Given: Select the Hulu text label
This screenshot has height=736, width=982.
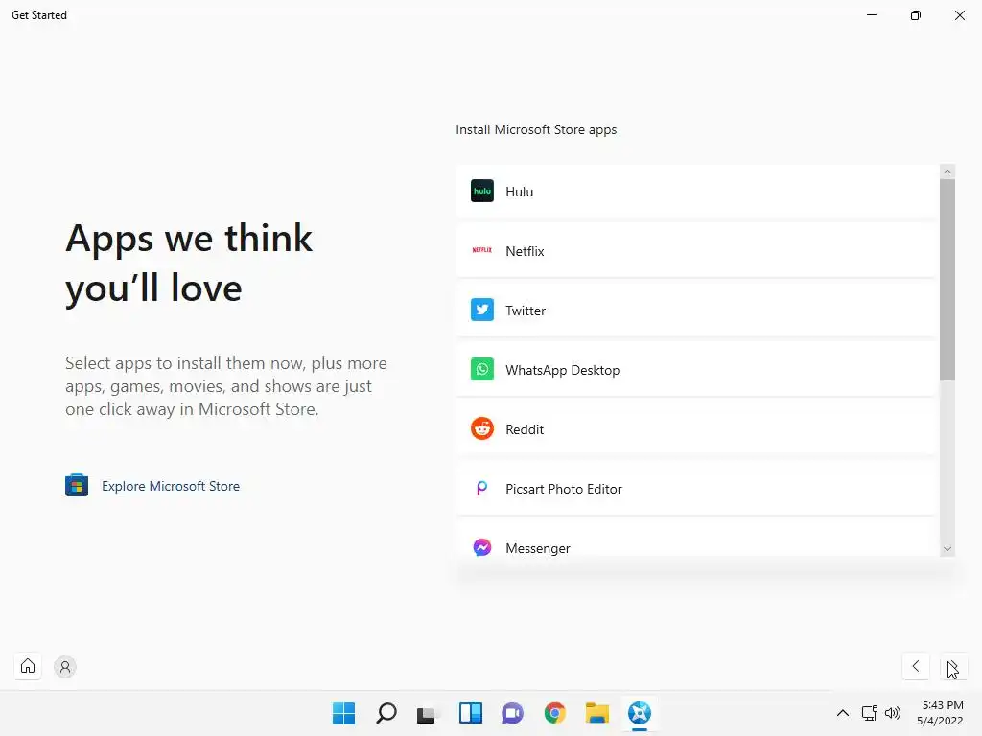Looking at the screenshot, I should click(x=519, y=192).
